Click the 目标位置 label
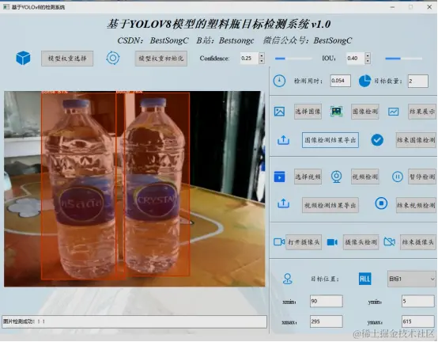Screen dimensions: 438x342 325,279
